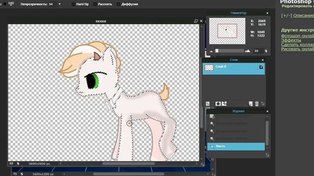
Task: Toggle the Hard tip checkbox
Action: click(73, 4)
